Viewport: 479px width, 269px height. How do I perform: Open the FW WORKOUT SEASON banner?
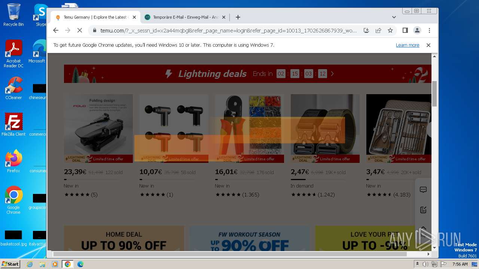249,238
